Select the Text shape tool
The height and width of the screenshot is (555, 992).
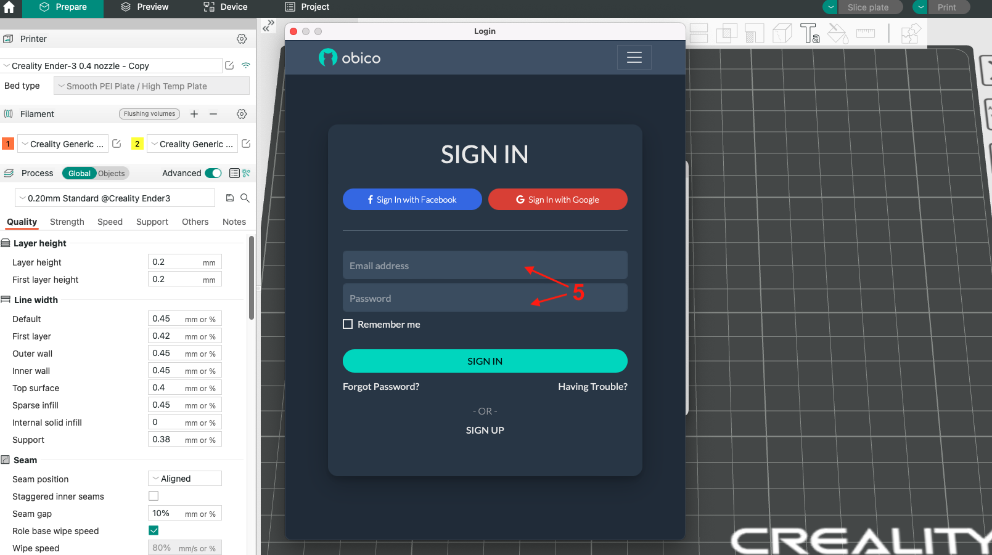pyautogui.click(x=810, y=33)
